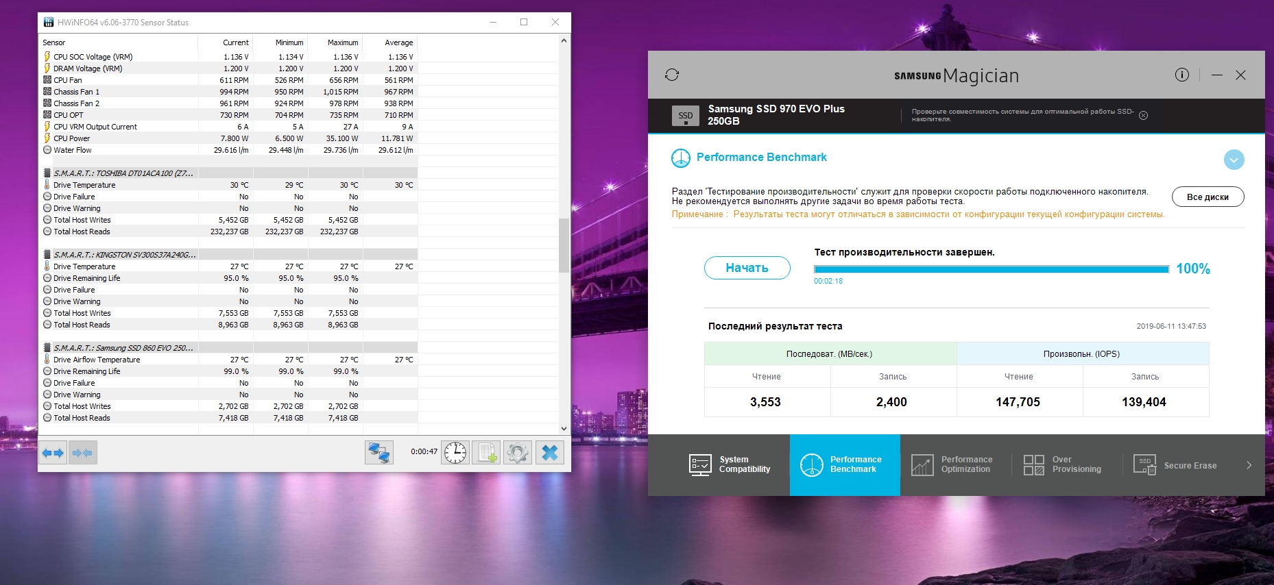Select the S.M.A.R.T.: KINGSTON SV300S37A240G group row
Screen dimensions: 1274x585
point(229,255)
